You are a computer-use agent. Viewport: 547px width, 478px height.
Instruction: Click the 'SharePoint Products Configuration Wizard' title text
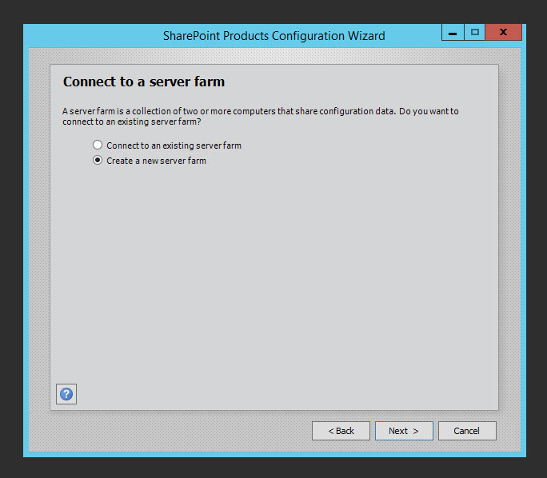(x=273, y=36)
